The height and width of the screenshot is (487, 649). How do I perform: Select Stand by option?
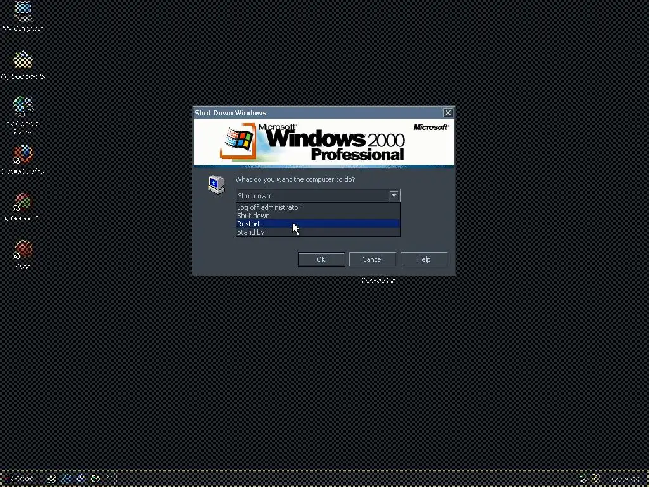click(x=318, y=232)
